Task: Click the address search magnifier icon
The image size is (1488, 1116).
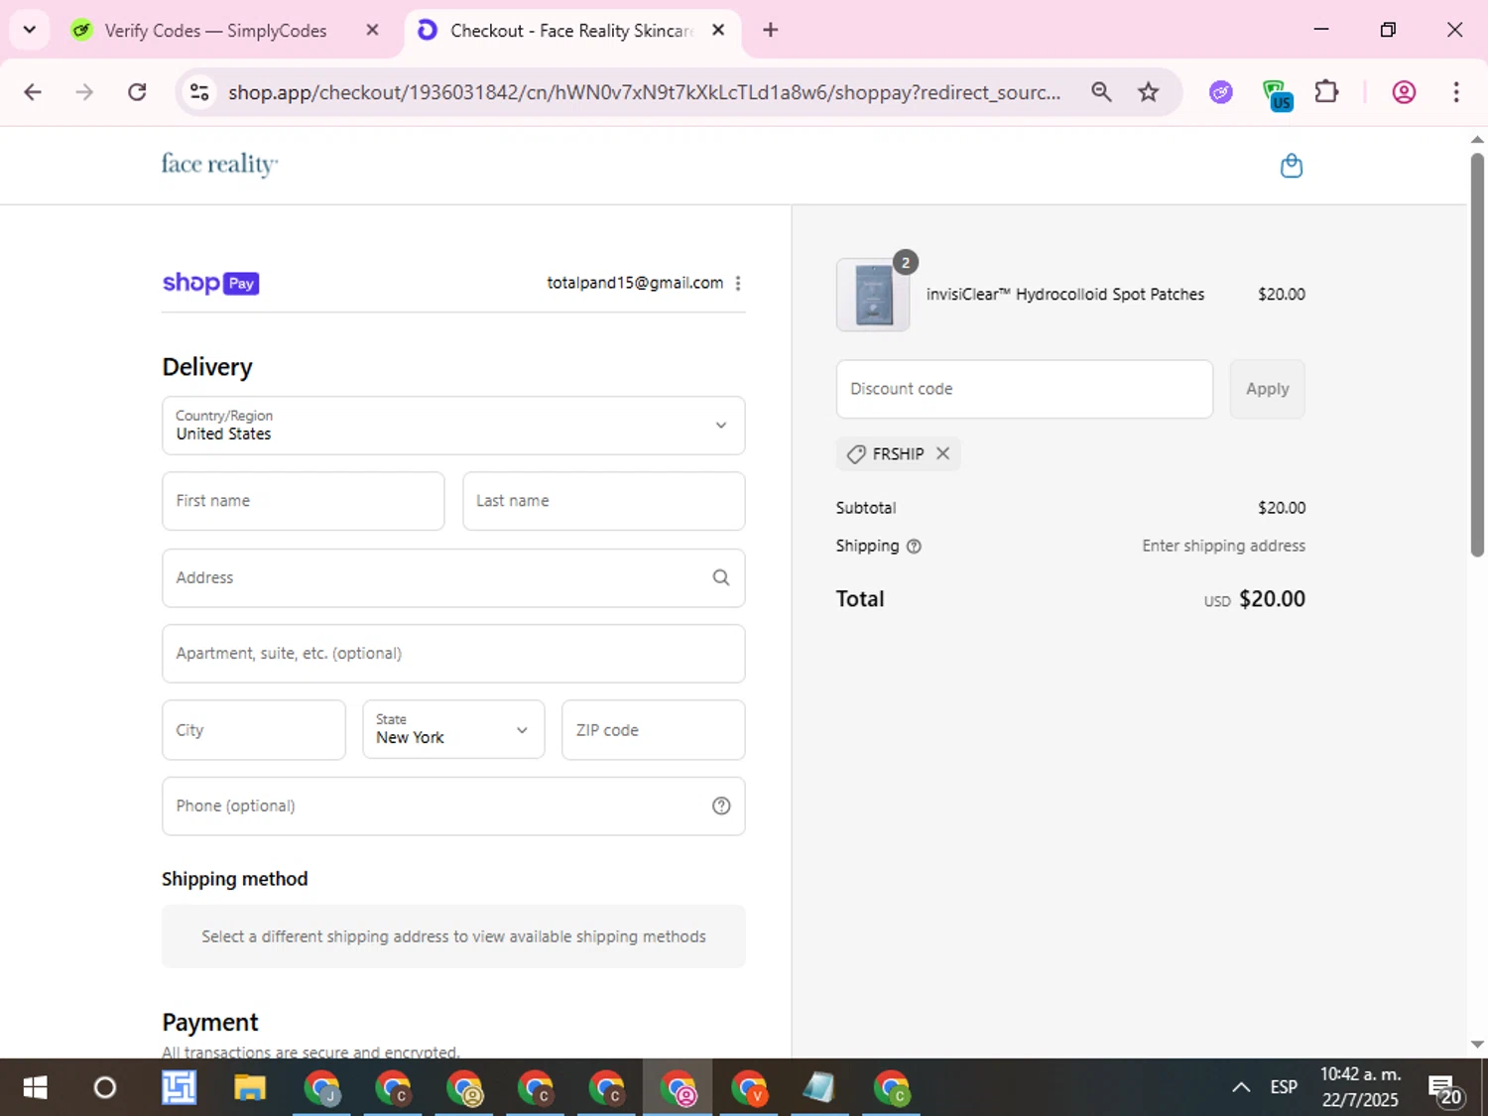Action: click(721, 577)
